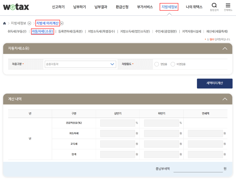The width and height of the screenshot is (236, 184).
Task: Collapse the 자동차세(소유) panel
Action: (x=225, y=49)
